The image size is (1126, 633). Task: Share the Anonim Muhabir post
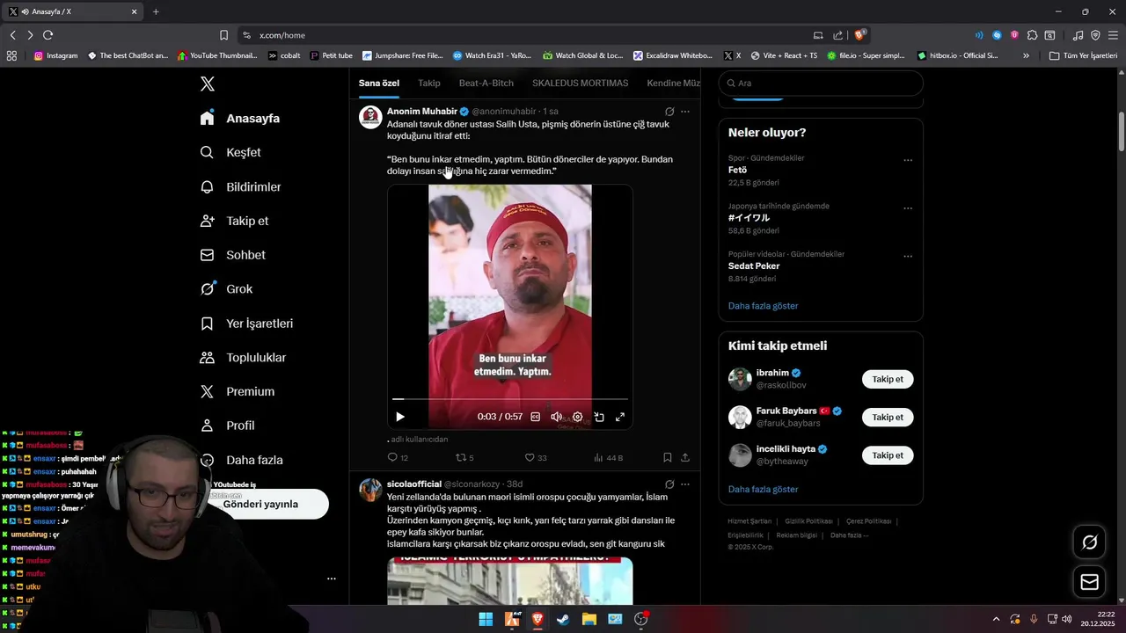click(x=685, y=457)
